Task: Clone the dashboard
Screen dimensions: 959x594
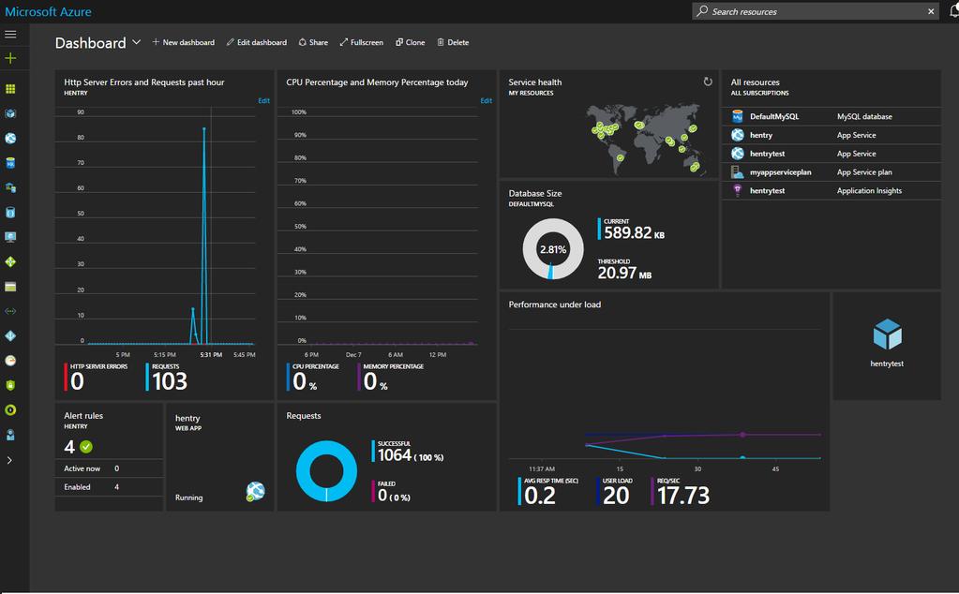Action: click(410, 42)
